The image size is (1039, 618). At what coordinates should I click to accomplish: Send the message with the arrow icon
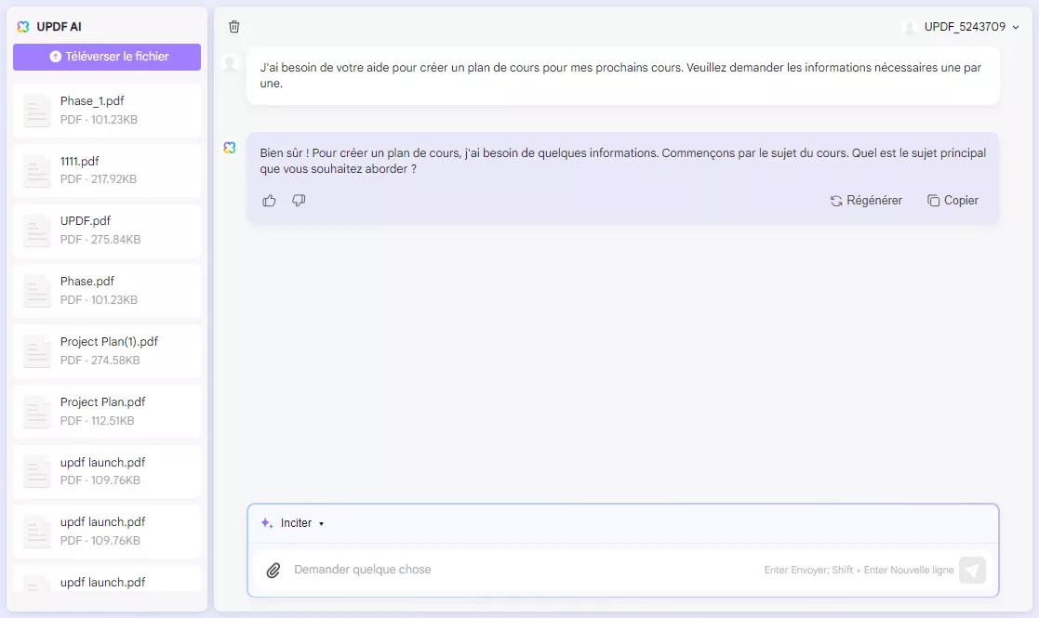972,570
